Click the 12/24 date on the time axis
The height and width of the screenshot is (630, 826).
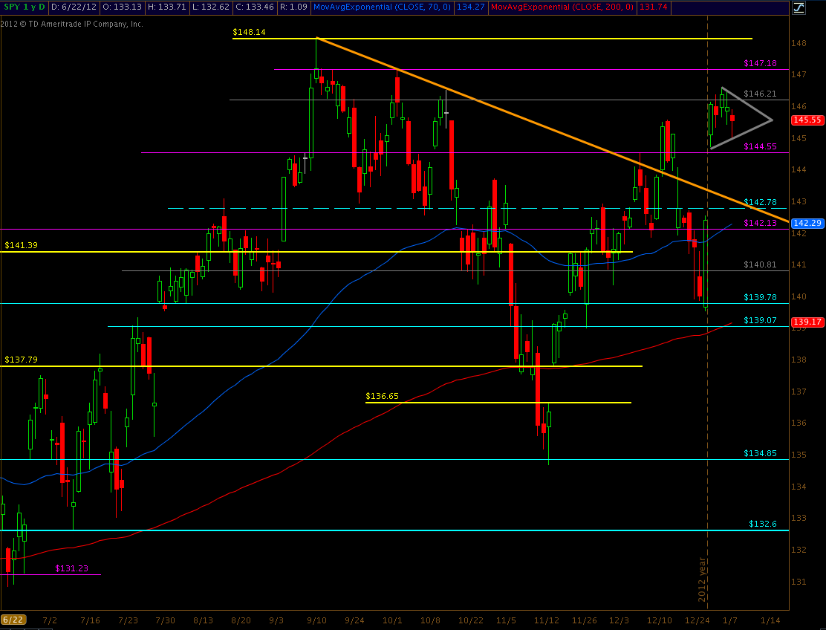click(697, 620)
